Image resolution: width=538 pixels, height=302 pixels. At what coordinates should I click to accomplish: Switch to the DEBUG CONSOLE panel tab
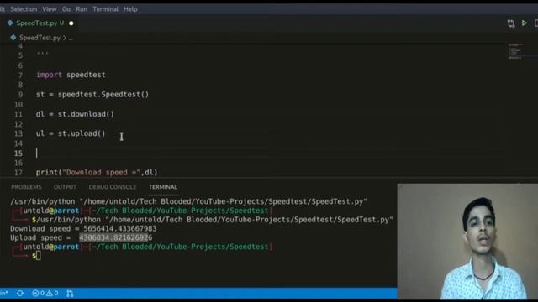coord(113,187)
